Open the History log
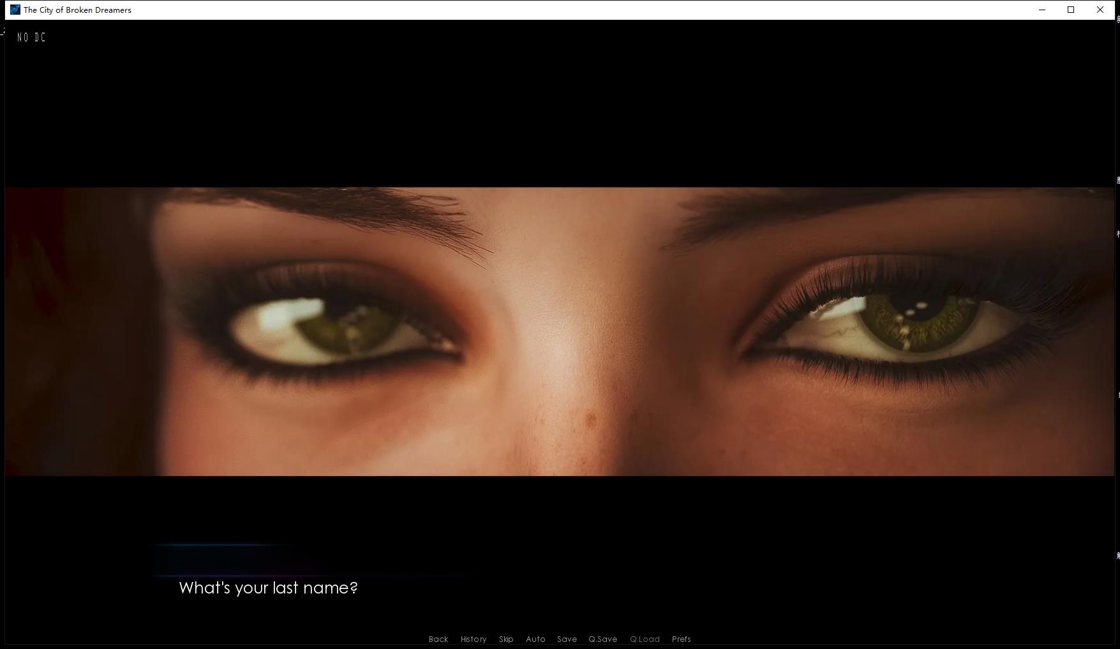 474,639
